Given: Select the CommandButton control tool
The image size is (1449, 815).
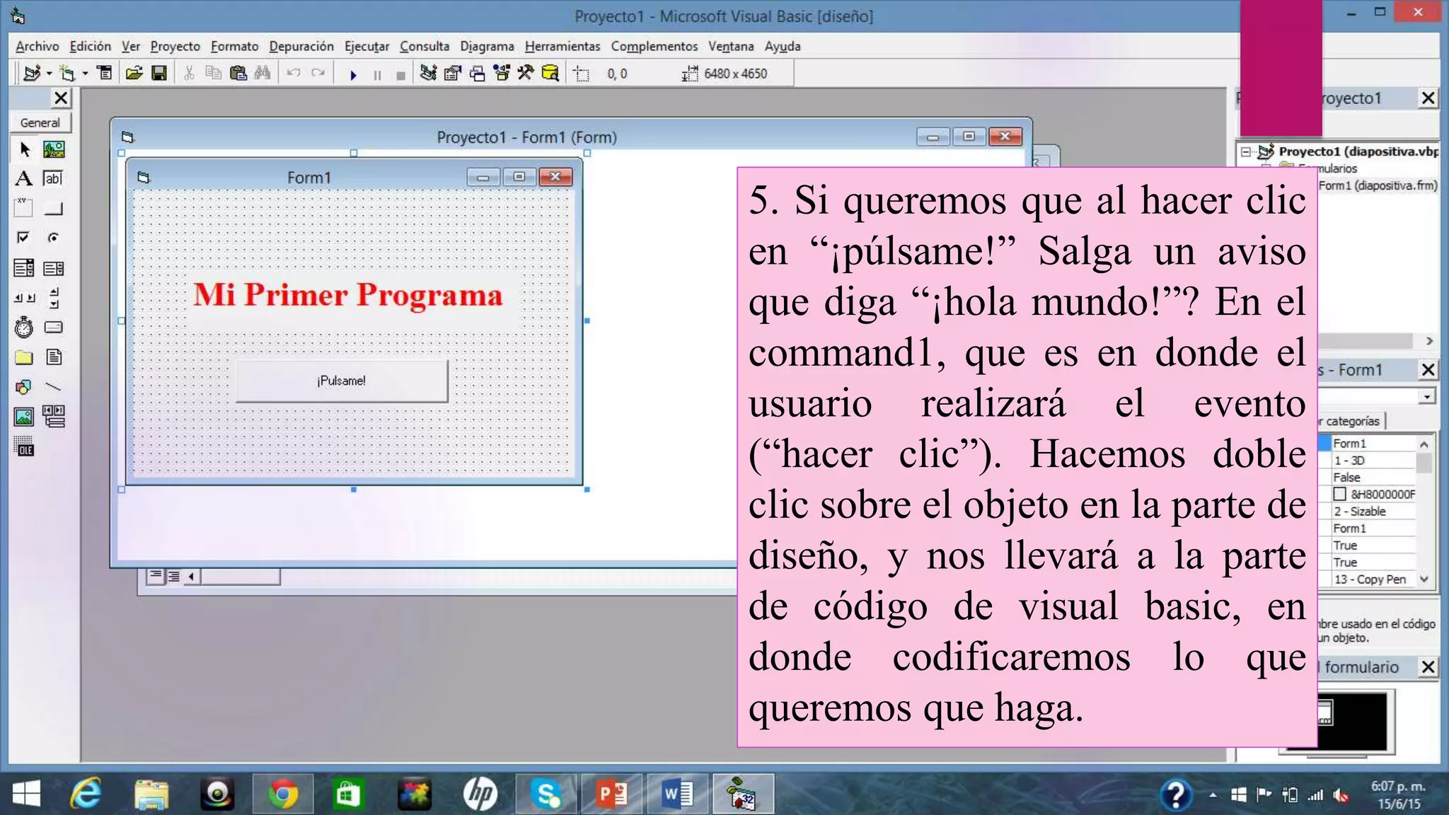Looking at the screenshot, I should 54,209.
